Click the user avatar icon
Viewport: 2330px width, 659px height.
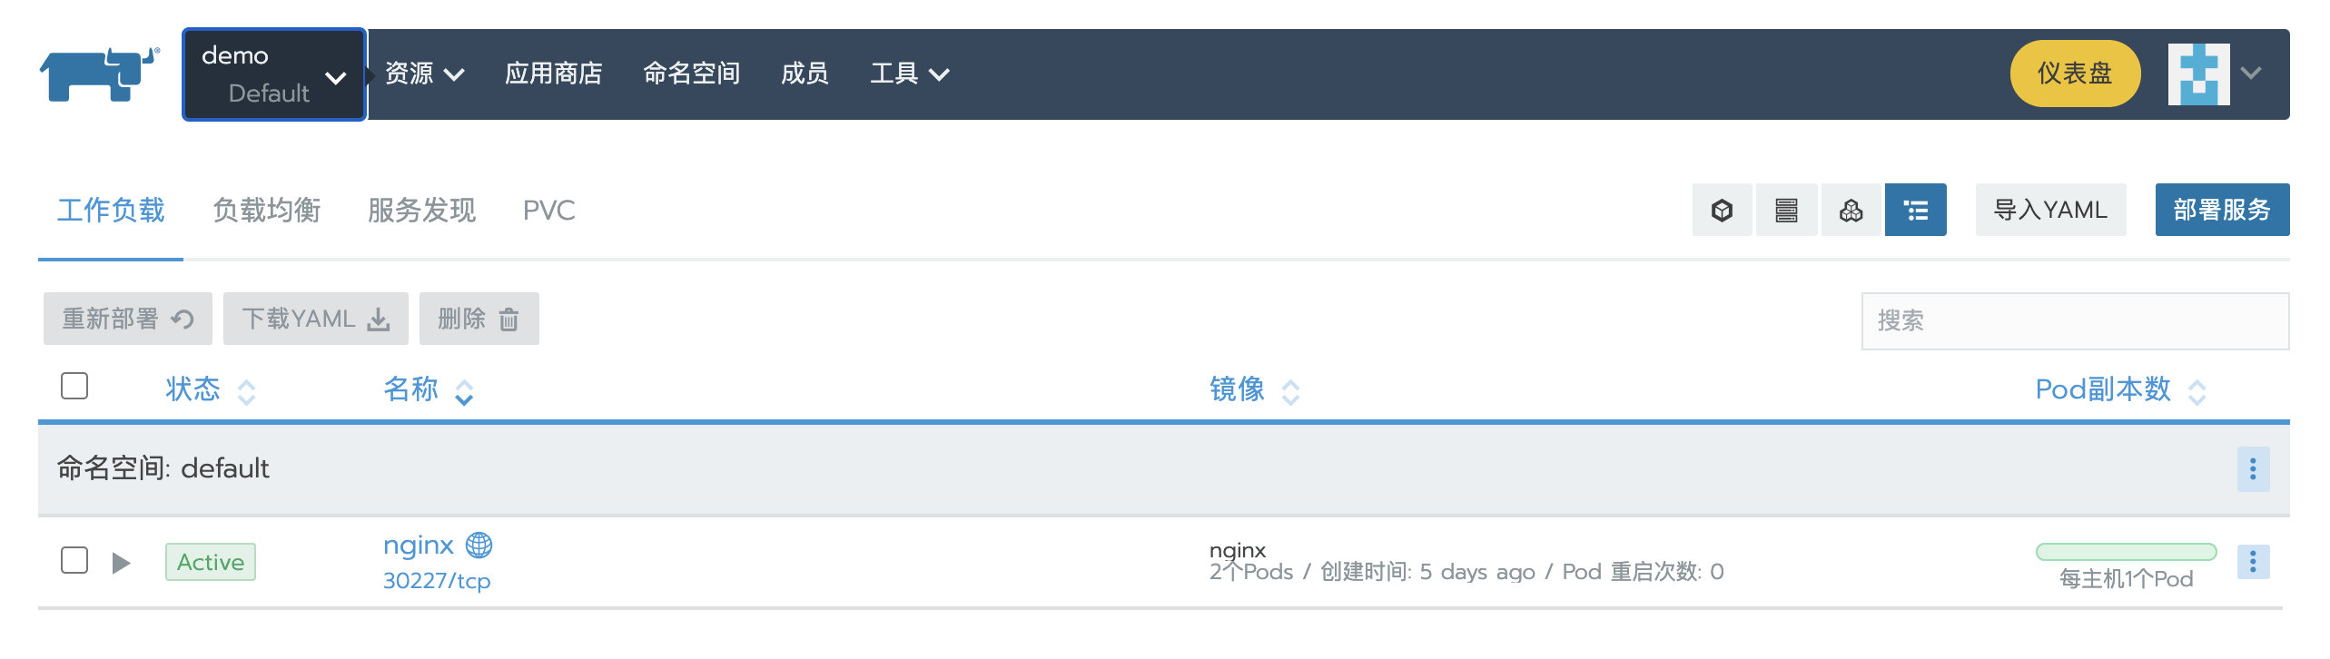pyautogui.click(x=2198, y=74)
